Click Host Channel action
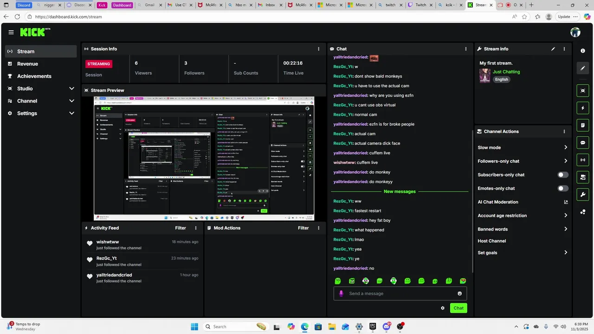The height and width of the screenshot is (334, 594). click(492, 241)
